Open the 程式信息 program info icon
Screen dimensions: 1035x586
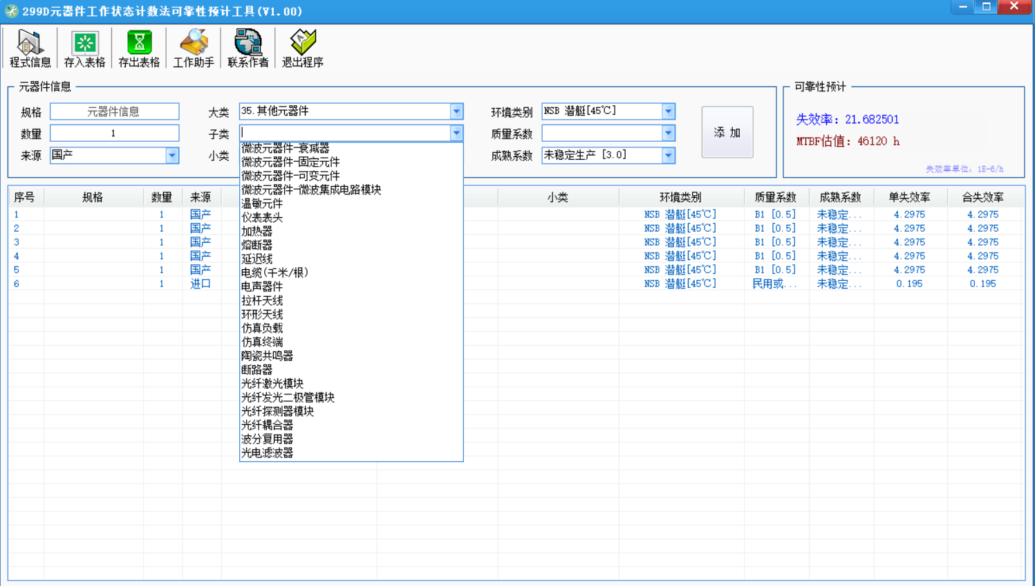(30, 48)
